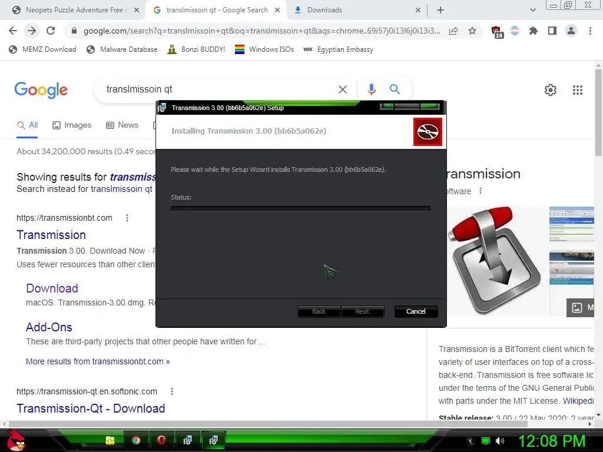Viewport: 603px width, 452px height.
Task: Open the Chrome profile avatar
Action: 571,31
